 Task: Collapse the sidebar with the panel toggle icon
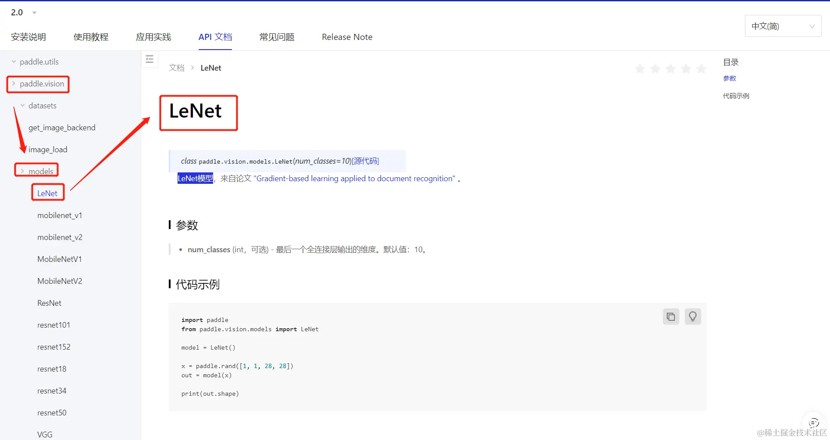tap(150, 59)
